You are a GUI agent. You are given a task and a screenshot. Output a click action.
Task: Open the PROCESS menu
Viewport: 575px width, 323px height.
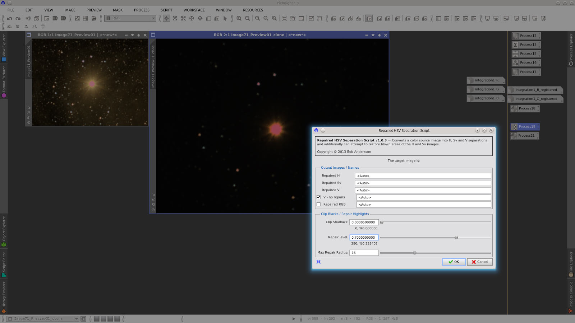coord(142,10)
